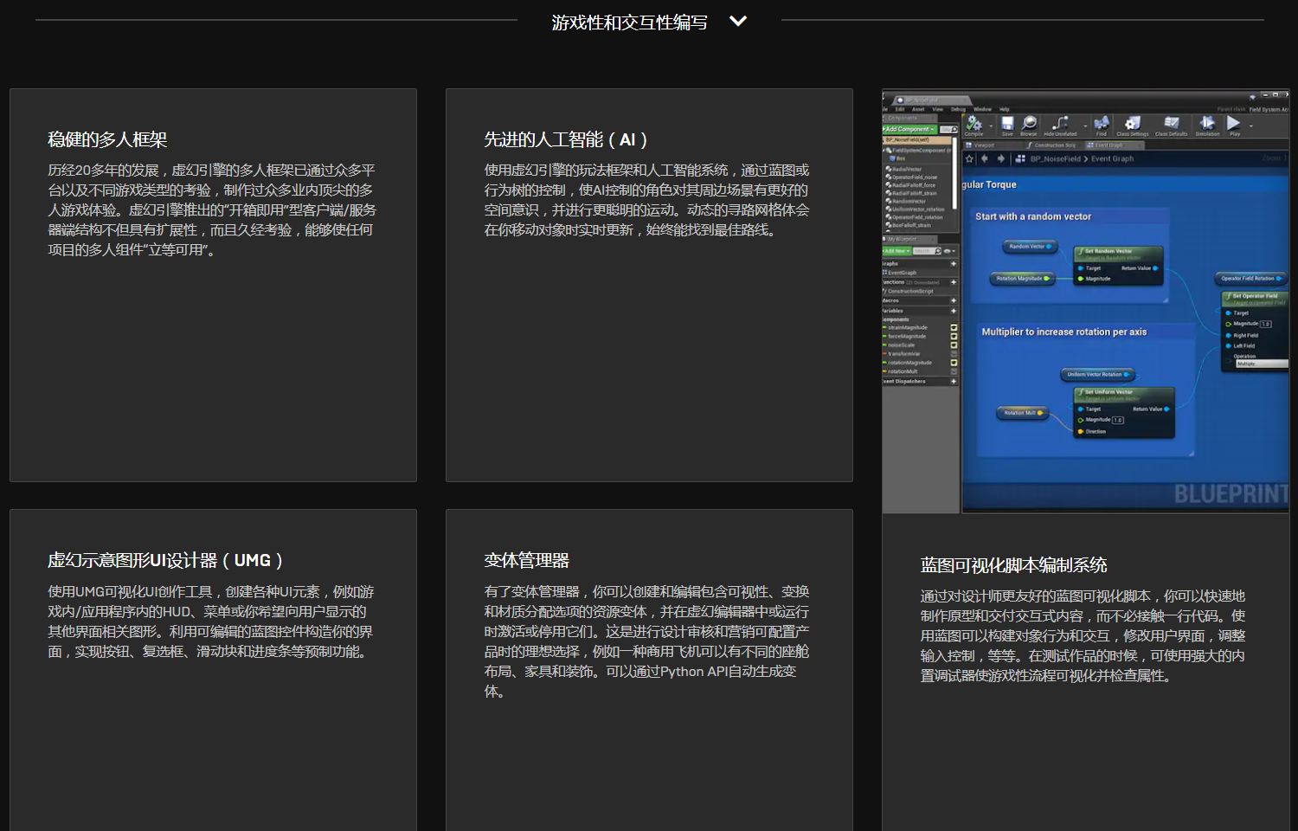The height and width of the screenshot is (831, 1298).
Task: Click the Find binoculars icon in Blueprint toolbar
Action: [1102, 123]
